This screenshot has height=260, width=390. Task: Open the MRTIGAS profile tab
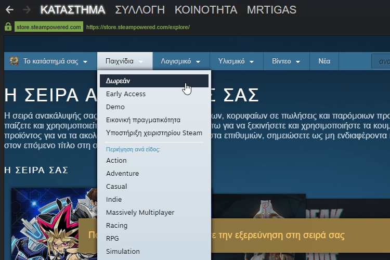point(271,10)
